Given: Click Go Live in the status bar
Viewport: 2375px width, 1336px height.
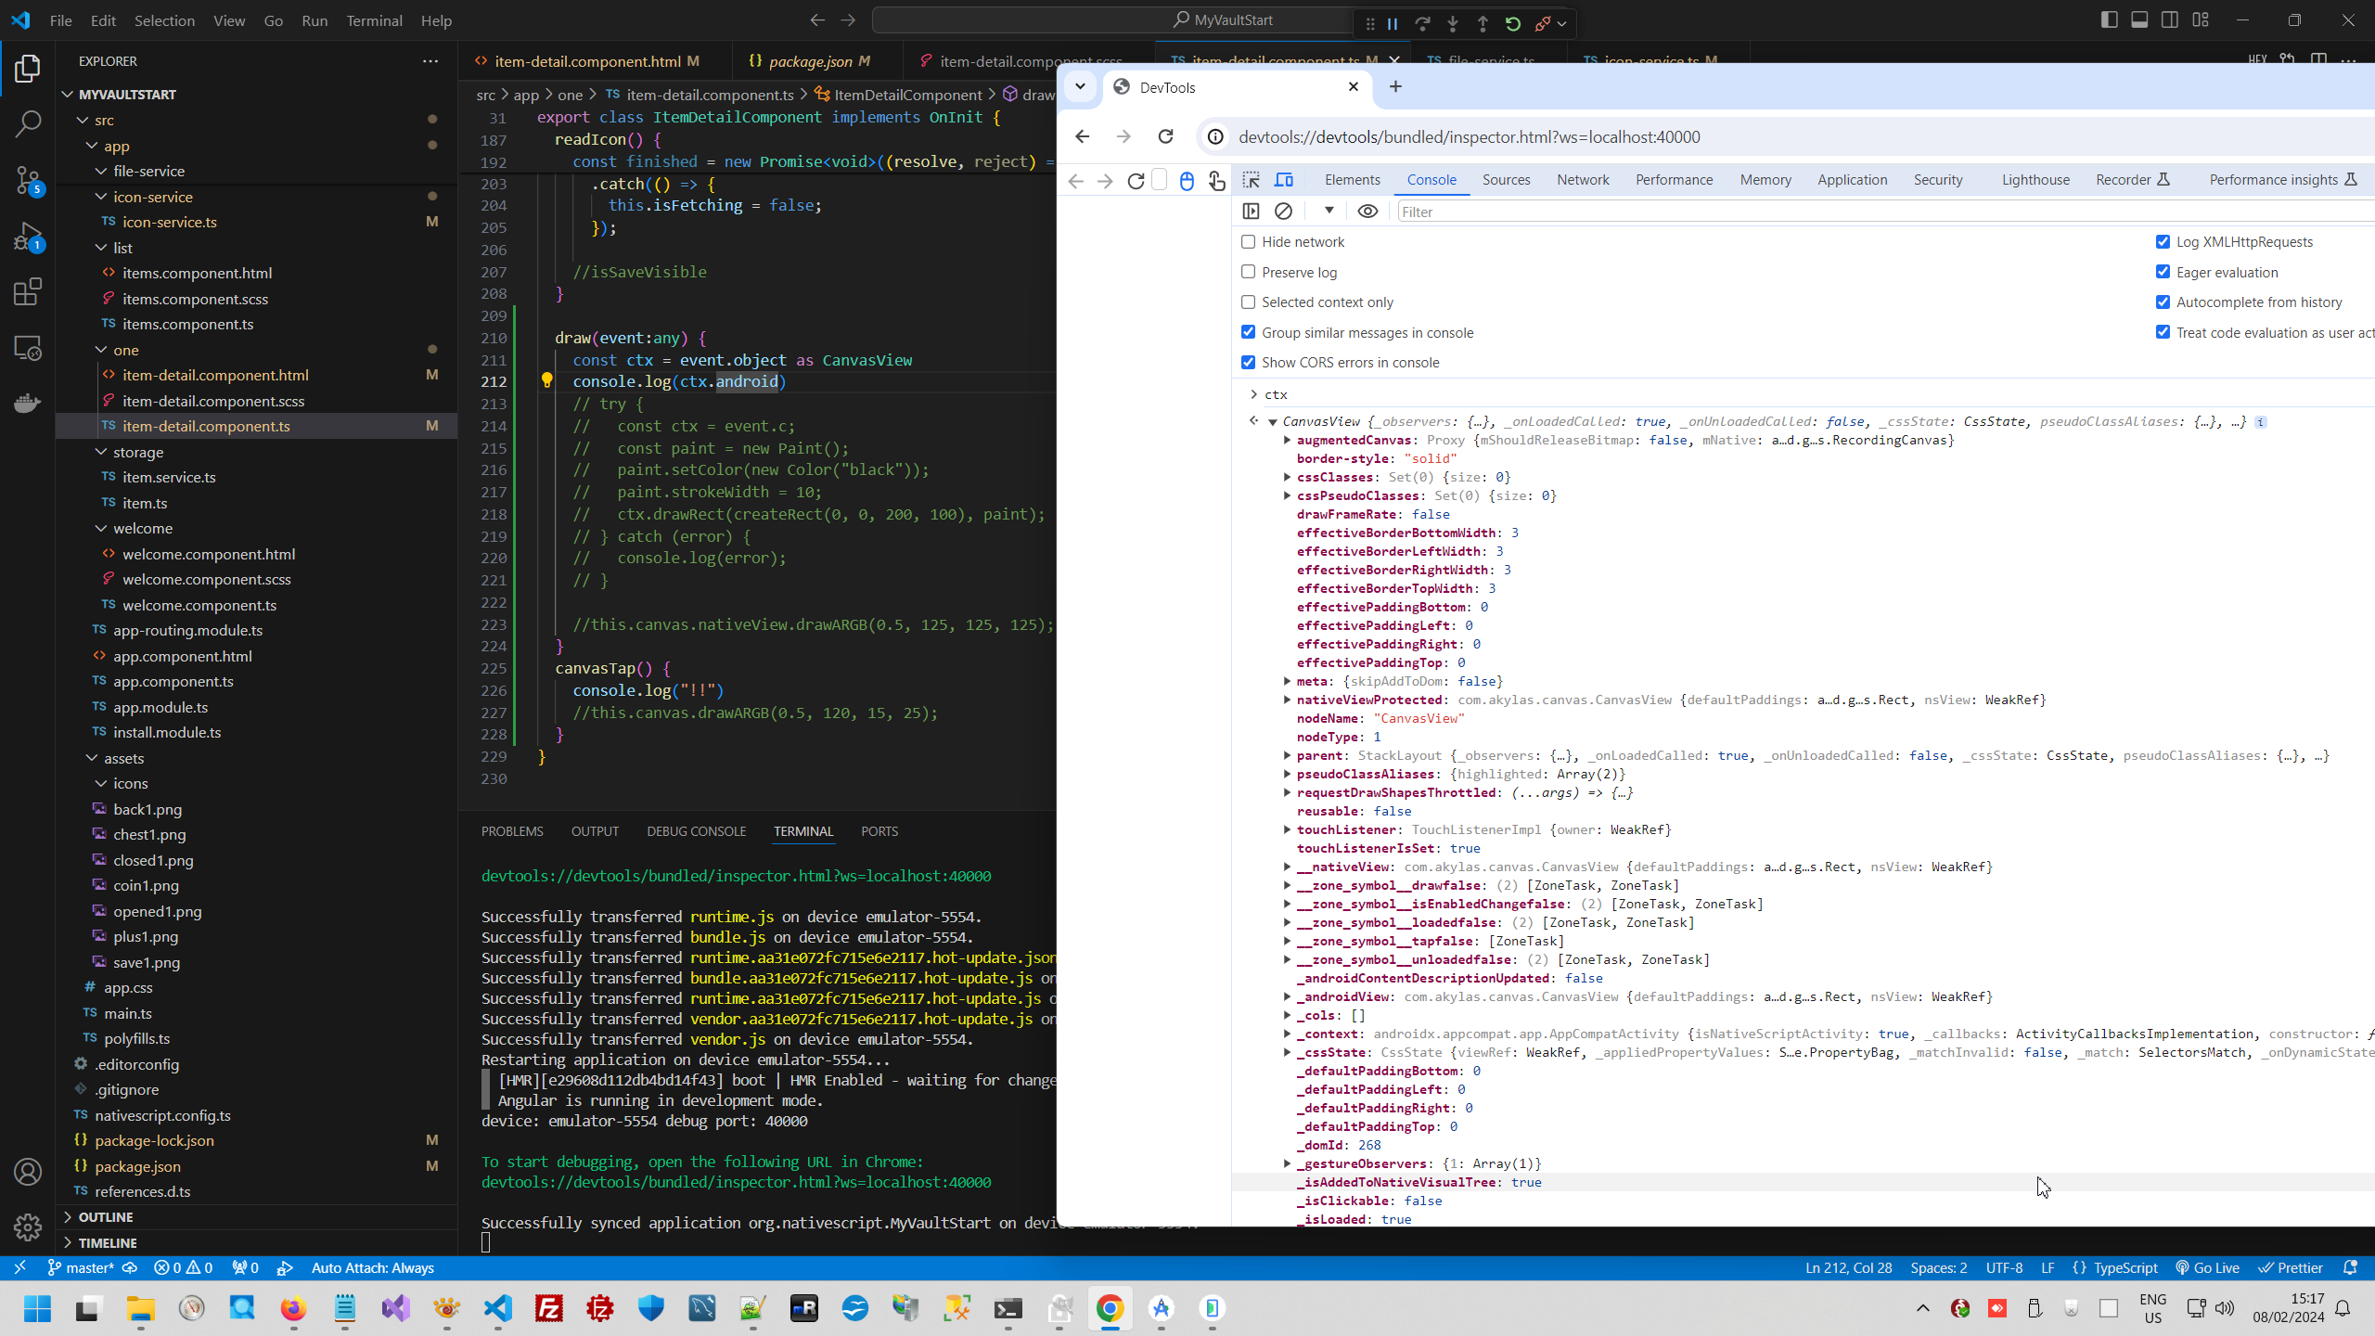Looking at the screenshot, I should (x=2208, y=1267).
